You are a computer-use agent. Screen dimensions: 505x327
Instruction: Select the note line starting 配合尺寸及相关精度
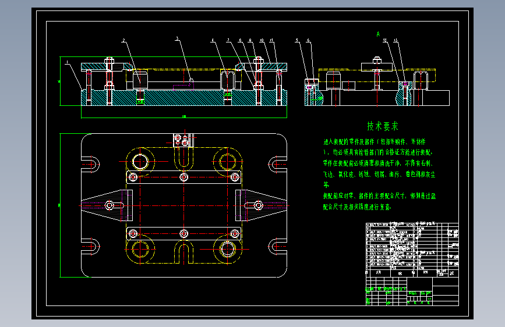357,207
